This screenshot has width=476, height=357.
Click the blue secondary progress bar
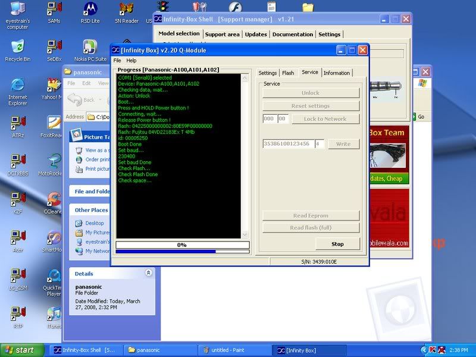coord(183,251)
